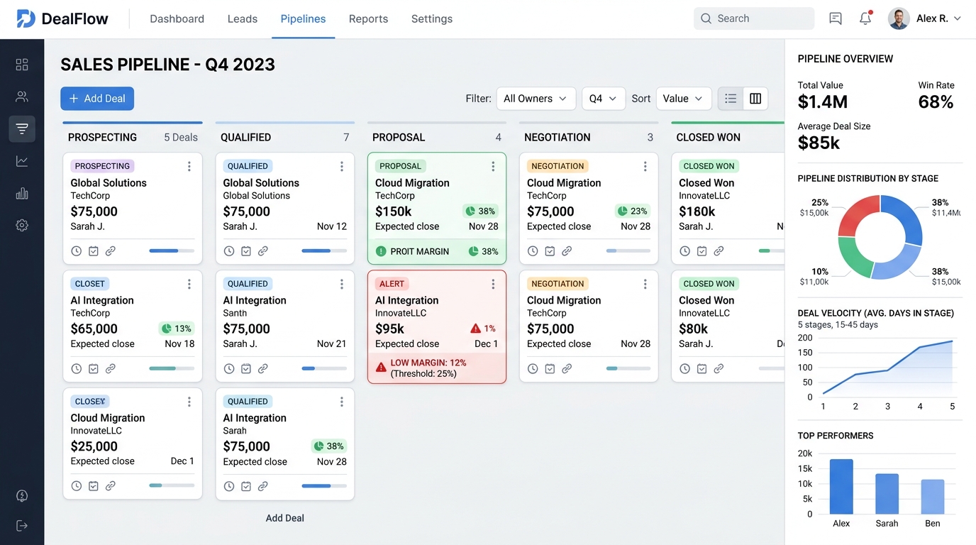
Task: Click Alex's bar in the Top Performers chart
Action: (841, 487)
